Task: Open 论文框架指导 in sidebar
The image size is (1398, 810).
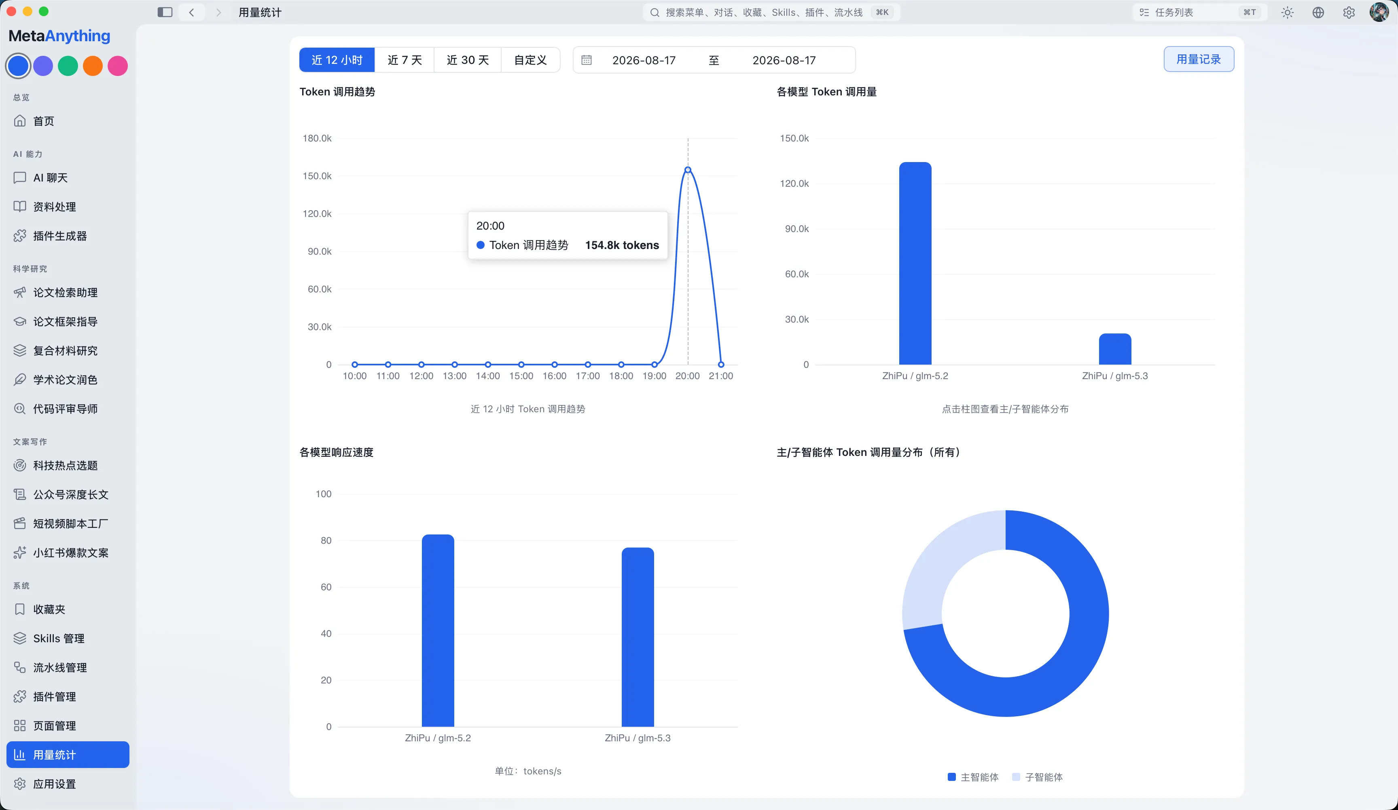Action: (68, 322)
